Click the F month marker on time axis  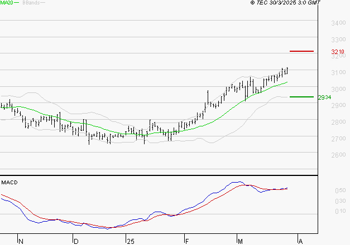(187, 241)
